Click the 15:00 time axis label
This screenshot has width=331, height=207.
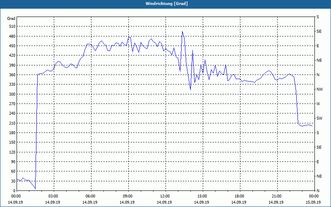[x=202, y=196]
